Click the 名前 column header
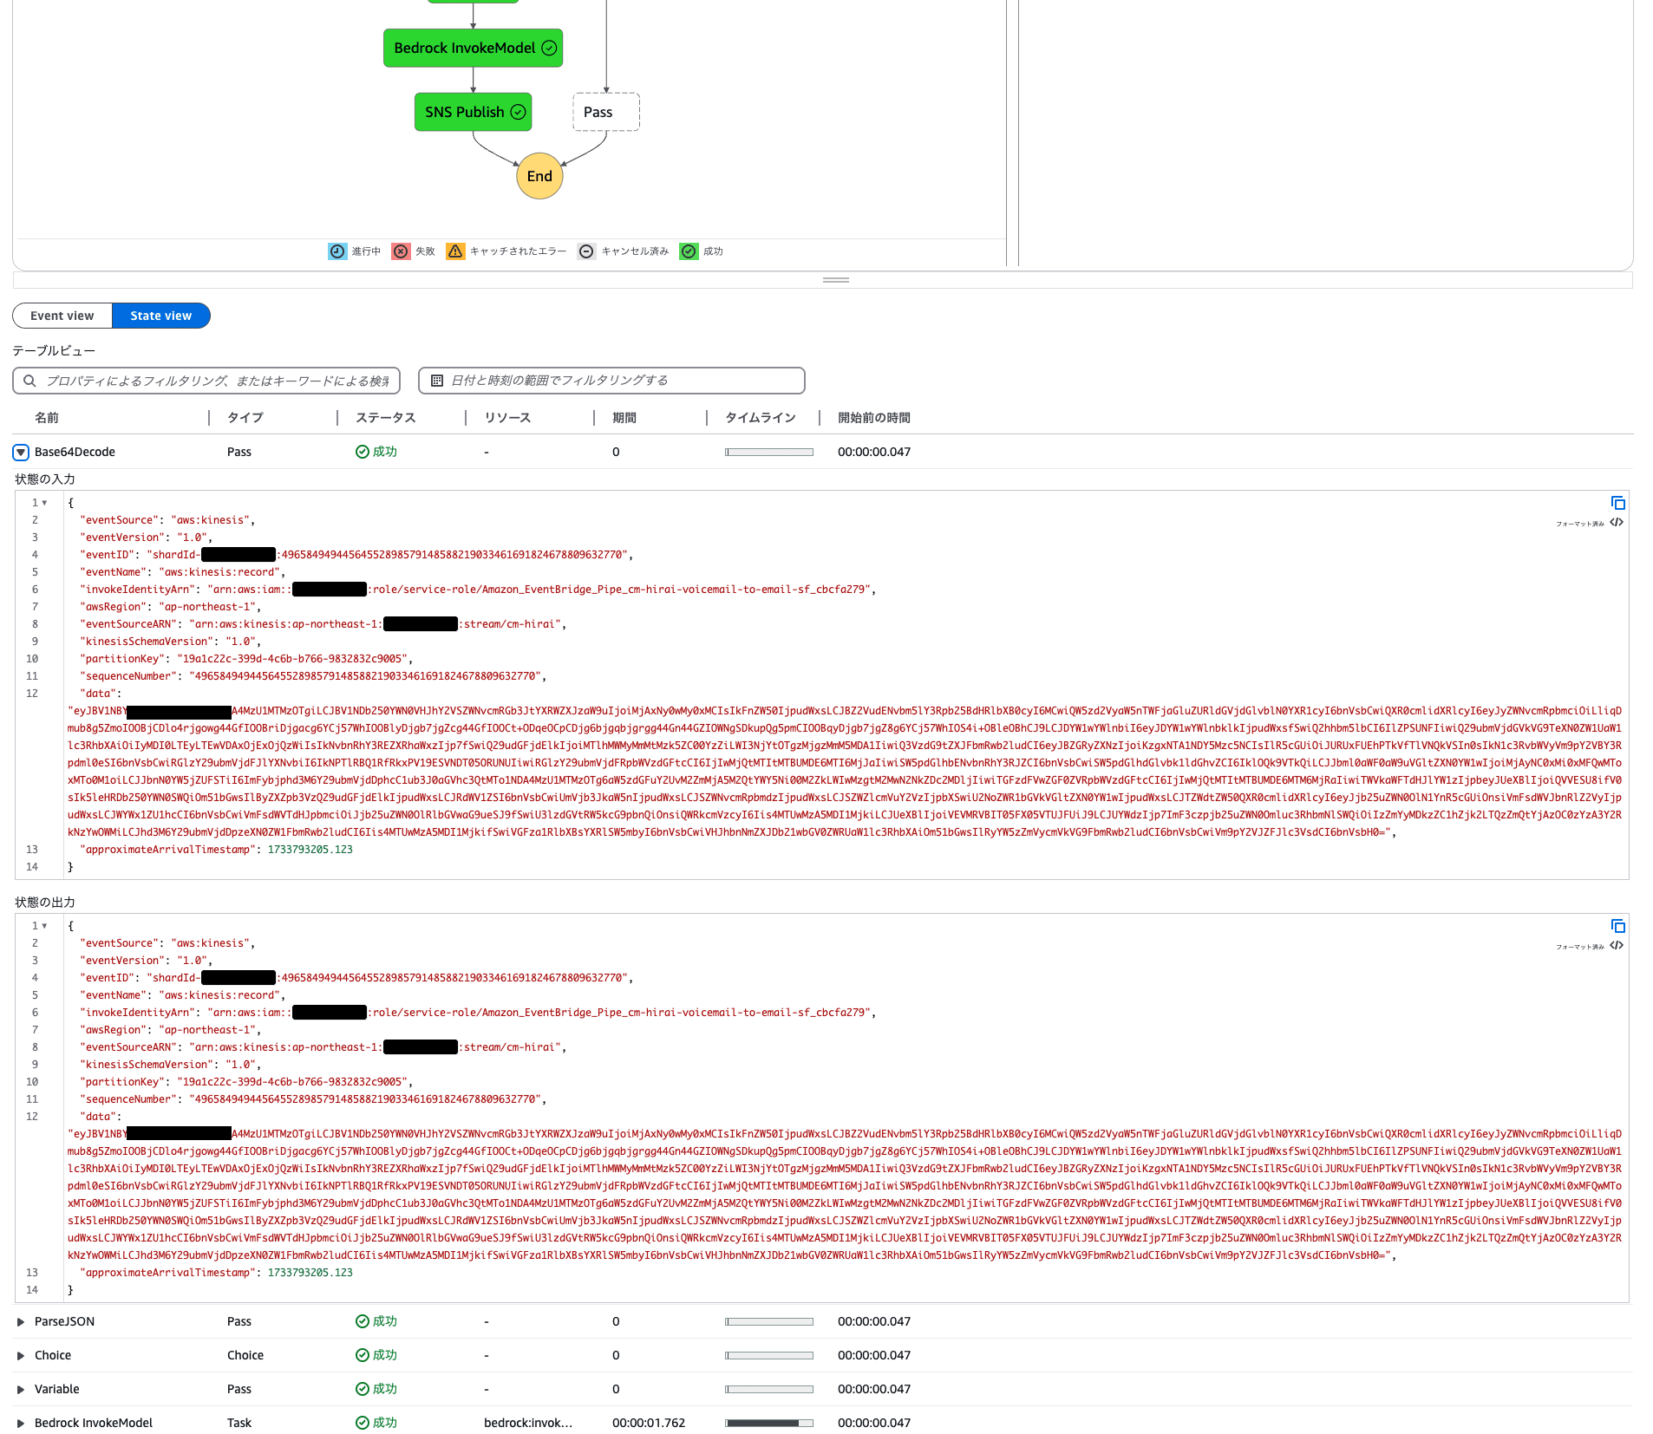Screen dimensions: 1653x1434 [47, 418]
